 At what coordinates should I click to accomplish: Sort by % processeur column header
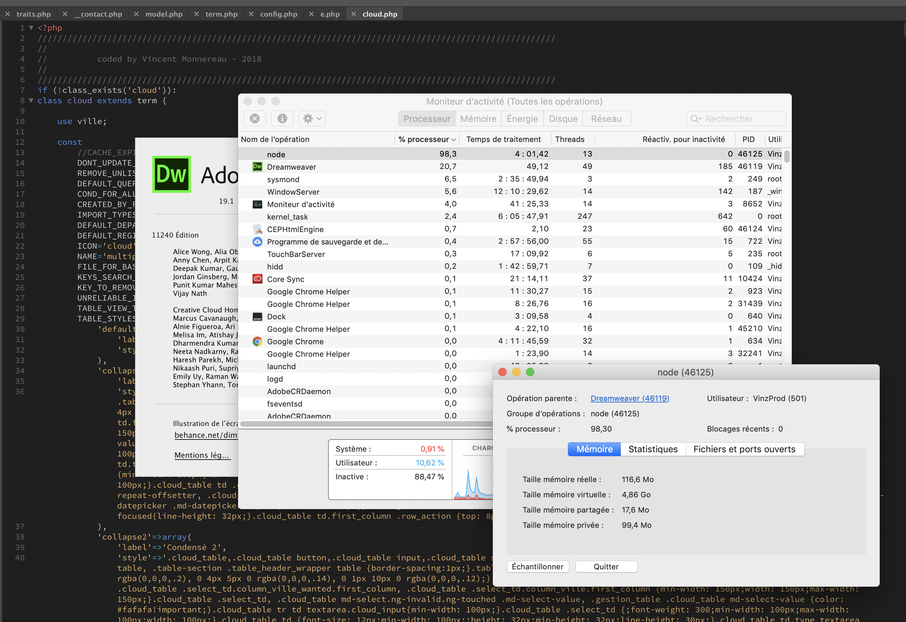click(x=427, y=139)
